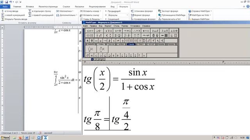This screenshot has height=140, width=250.
Task: Insert partial derivative symbol from small bar
Action: (109, 40)
